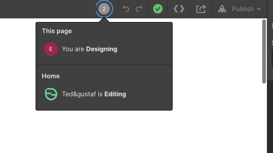
Task: Click the 'You are Designing' entry
Action: point(89,49)
